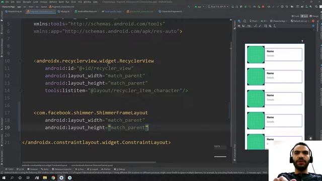
Task: Open the Git tool window
Action: [x=20, y=169]
